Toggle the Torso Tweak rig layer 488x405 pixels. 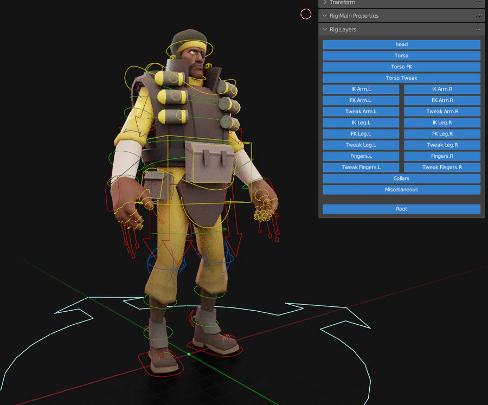pos(401,78)
